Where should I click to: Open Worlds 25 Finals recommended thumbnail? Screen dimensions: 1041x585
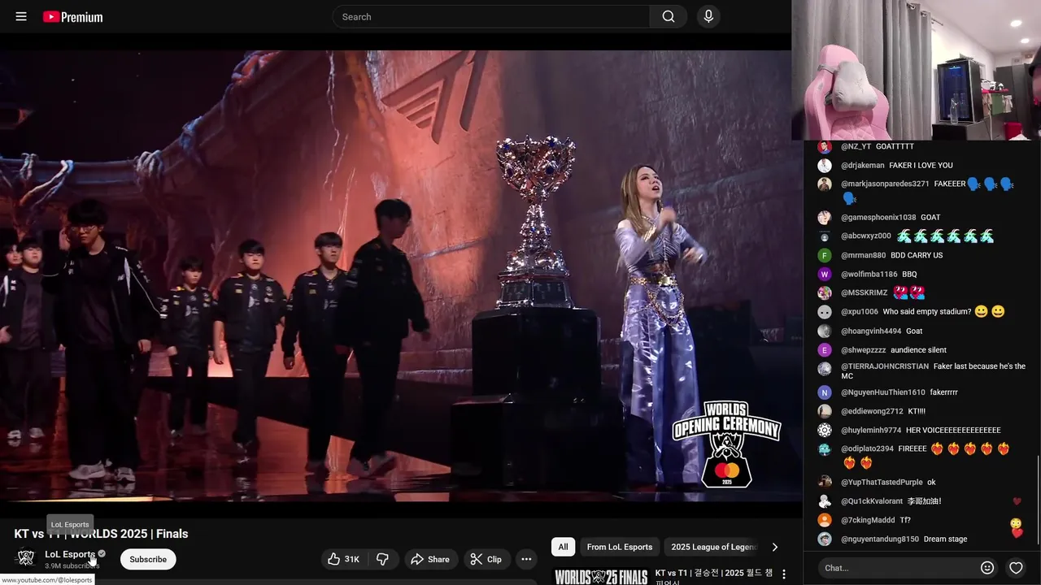click(601, 576)
